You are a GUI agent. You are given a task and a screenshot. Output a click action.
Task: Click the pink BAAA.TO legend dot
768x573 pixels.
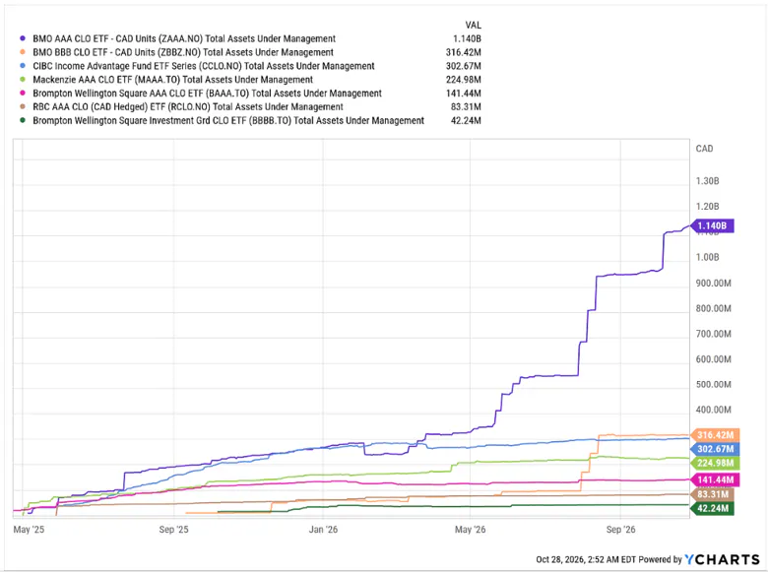[x=23, y=94]
